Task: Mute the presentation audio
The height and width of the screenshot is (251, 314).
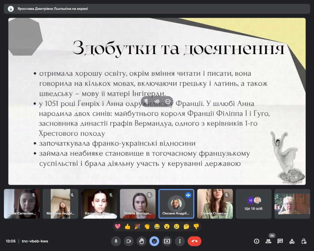Action: (157, 101)
